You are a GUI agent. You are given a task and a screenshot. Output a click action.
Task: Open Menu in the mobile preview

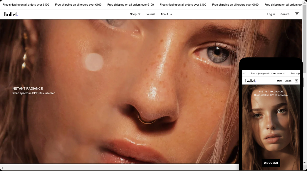[x=279, y=81]
